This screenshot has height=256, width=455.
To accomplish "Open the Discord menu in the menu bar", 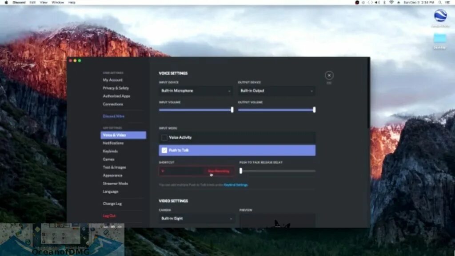I will tap(19, 2).
